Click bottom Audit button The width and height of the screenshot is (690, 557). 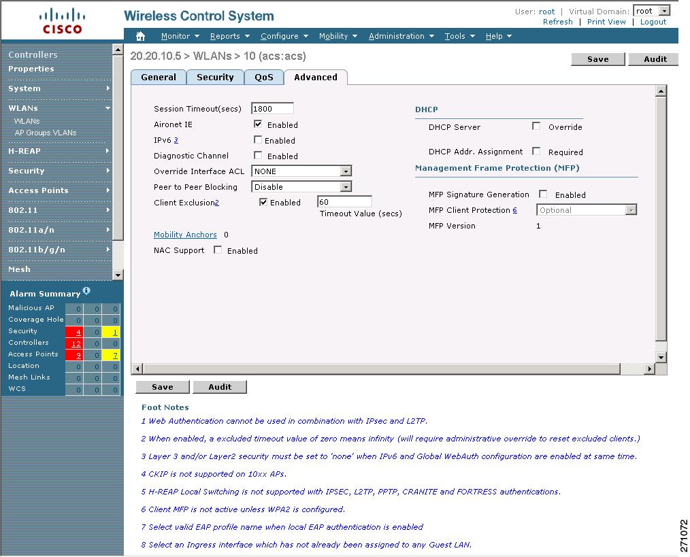(220, 387)
